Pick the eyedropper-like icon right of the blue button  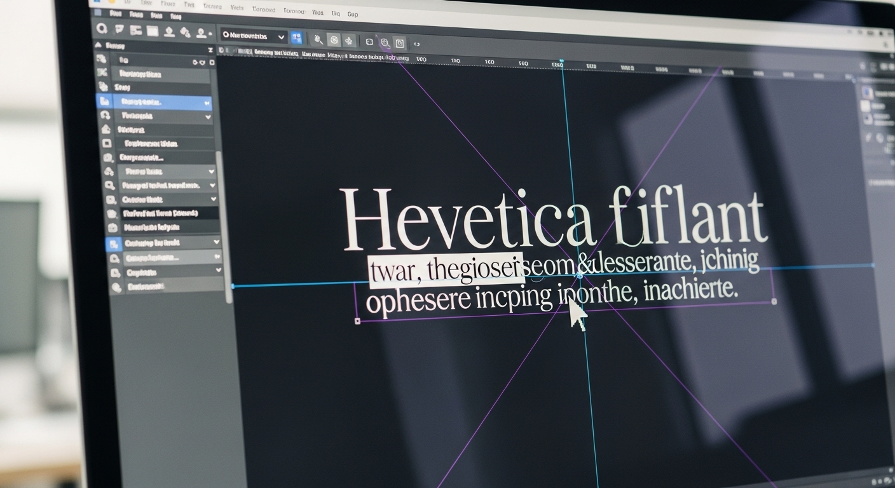pyautogui.click(x=318, y=40)
